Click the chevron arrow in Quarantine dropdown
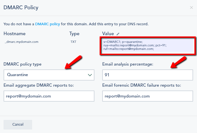Image resolution: width=197 pixels, height=133 pixels. coord(90,75)
